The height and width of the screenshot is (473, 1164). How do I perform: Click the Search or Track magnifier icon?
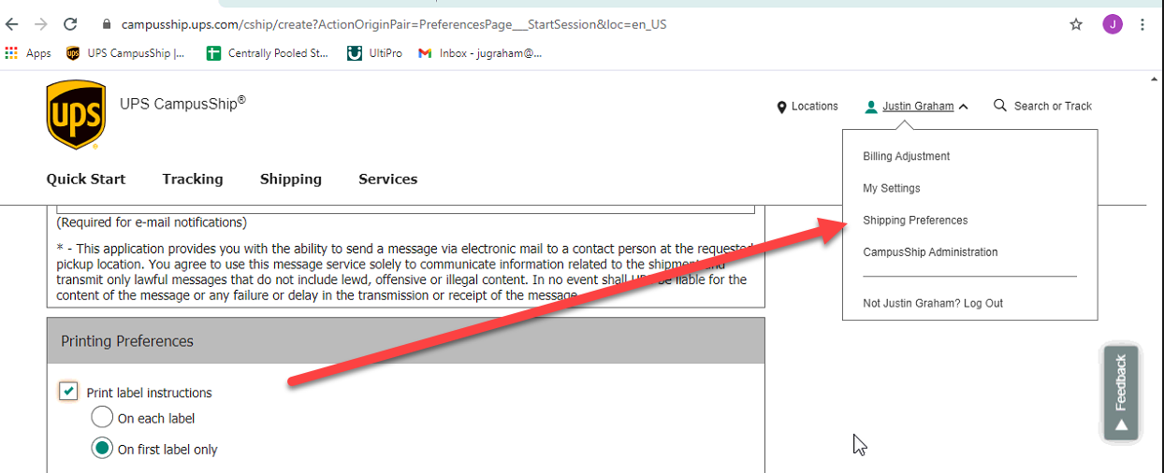(1000, 106)
